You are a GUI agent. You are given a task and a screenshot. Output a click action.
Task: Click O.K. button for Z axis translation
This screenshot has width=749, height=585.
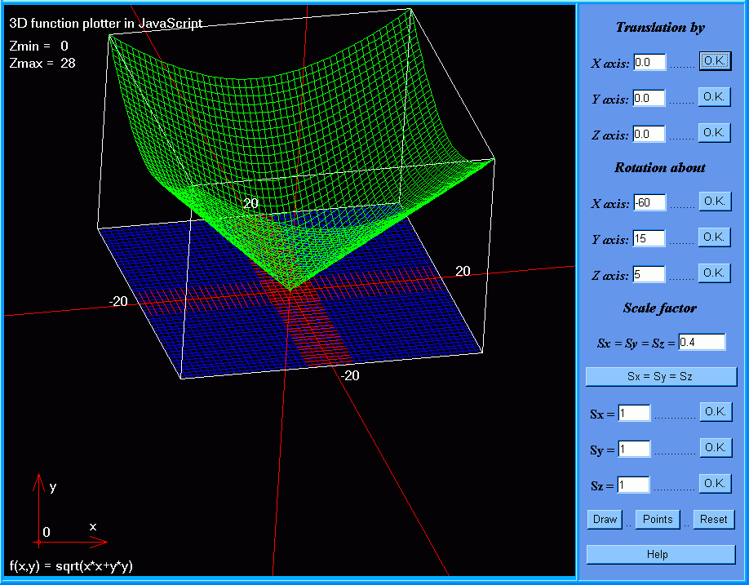coord(714,132)
